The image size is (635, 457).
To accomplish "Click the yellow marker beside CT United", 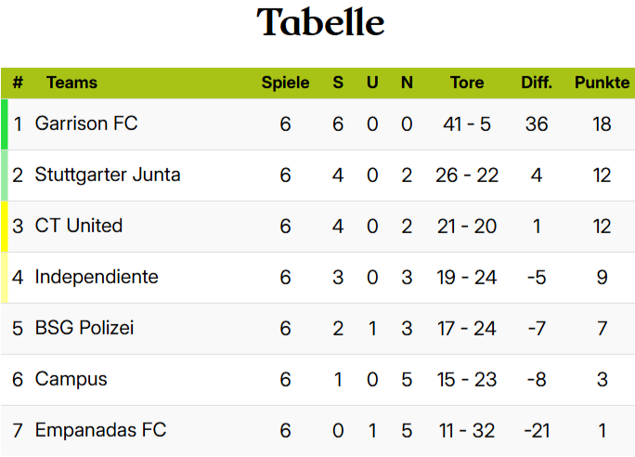I will pyautogui.click(x=4, y=227).
